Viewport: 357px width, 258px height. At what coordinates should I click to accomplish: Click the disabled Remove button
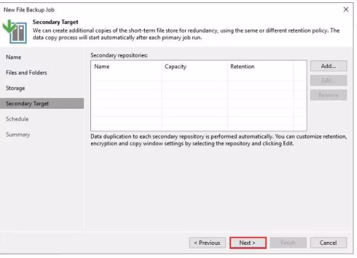click(x=328, y=95)
